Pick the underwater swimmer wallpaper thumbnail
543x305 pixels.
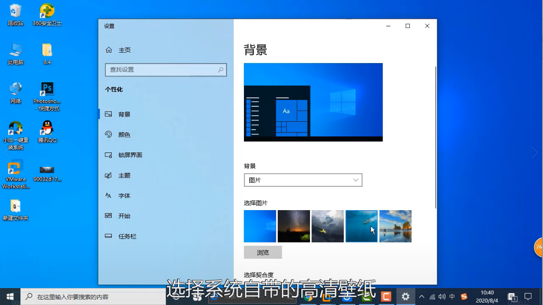coord(361,226)
